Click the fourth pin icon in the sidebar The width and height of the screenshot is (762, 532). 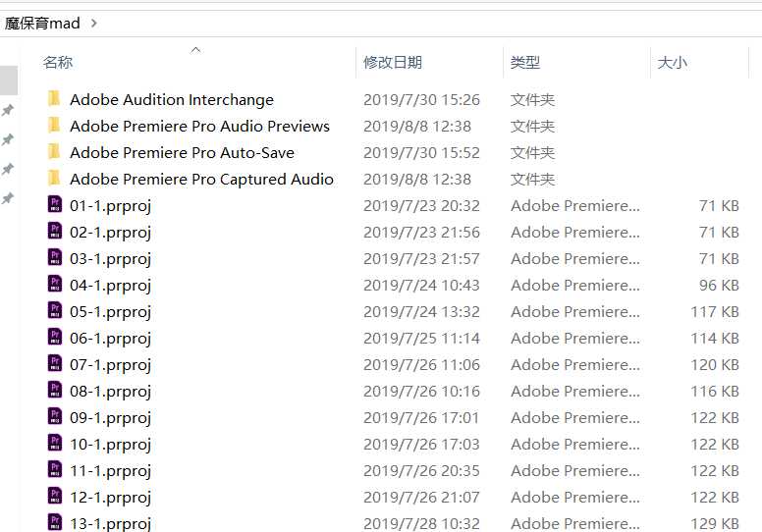coord(8,198)
